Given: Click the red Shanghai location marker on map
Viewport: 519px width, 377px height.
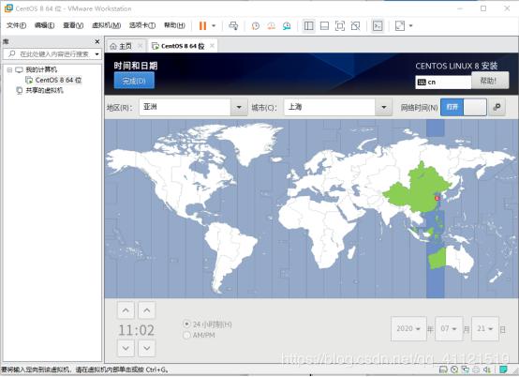Looking at the screenshot, I should pos(437,198).
